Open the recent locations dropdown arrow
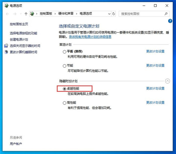The width and height of the screenshot is (176, 154). (21, 14)
